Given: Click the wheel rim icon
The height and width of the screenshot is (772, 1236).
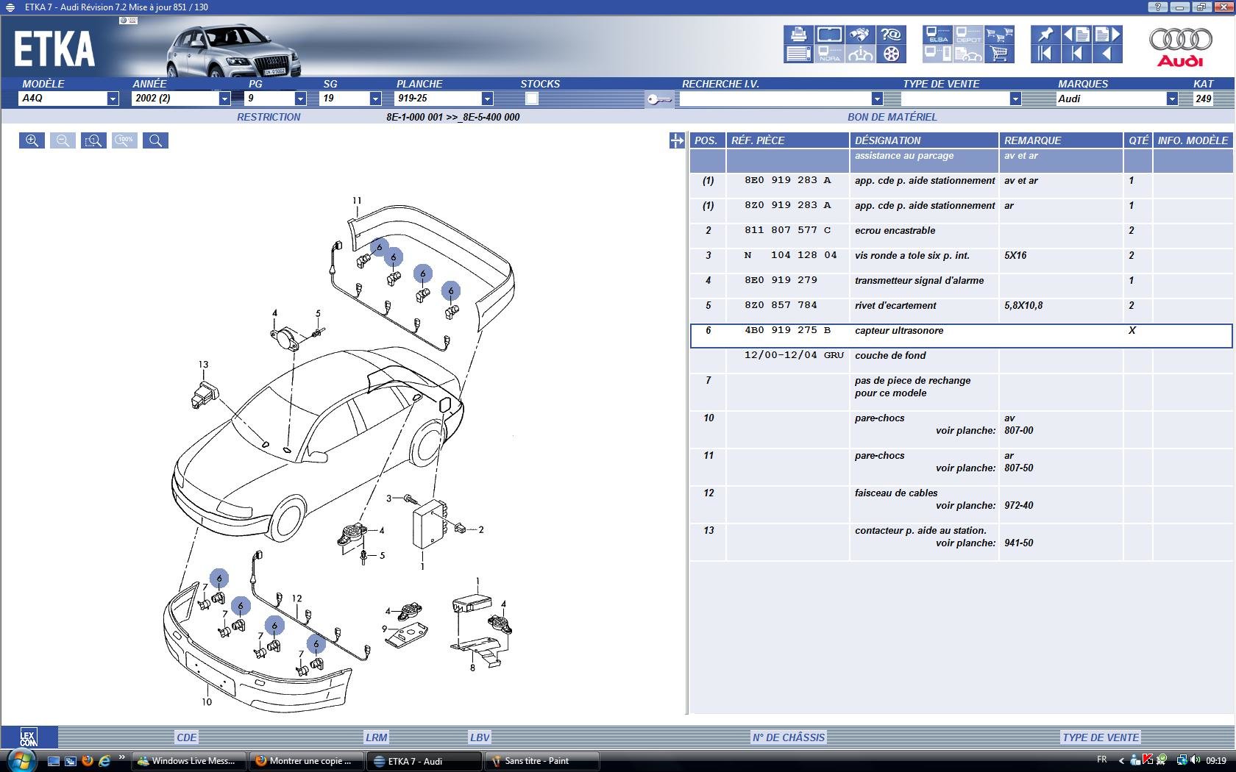Looking at the screenshot, I should click(891, 54).
